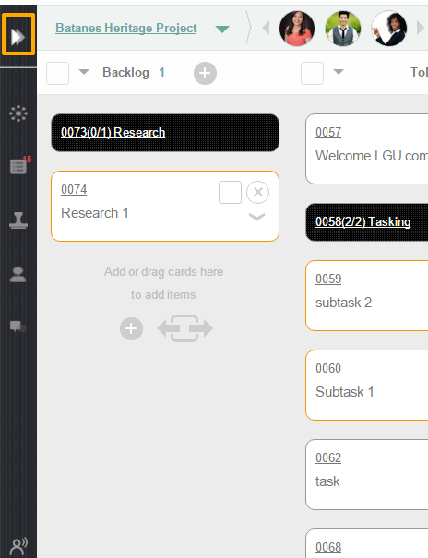Open the second column dropdown arrow
This screenshot has height=558, width=428.
coord(339,72)
